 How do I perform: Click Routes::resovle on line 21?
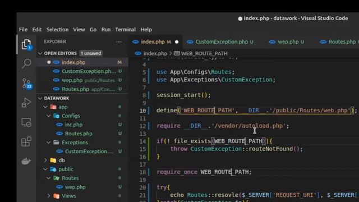click(213, 195)
